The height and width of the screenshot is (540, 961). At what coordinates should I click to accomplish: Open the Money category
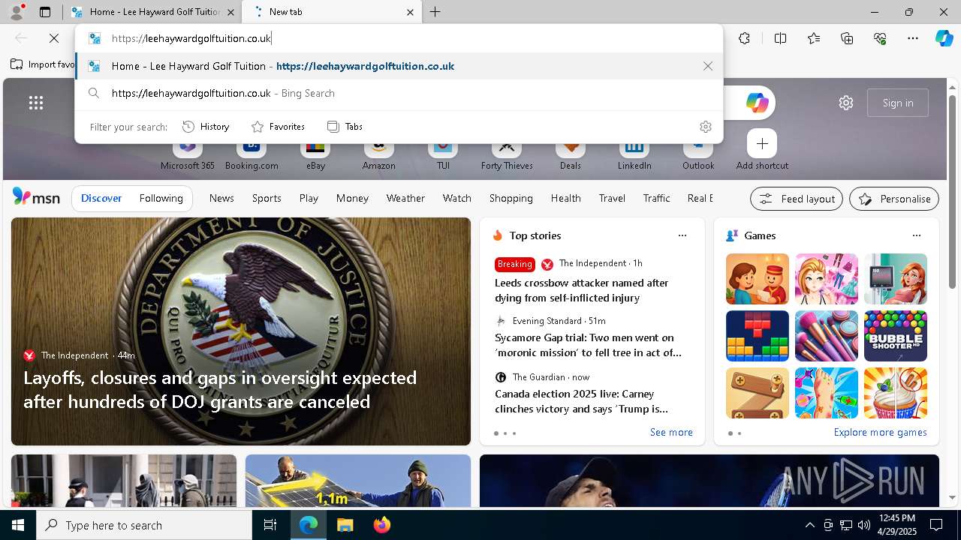click(352, 198)
